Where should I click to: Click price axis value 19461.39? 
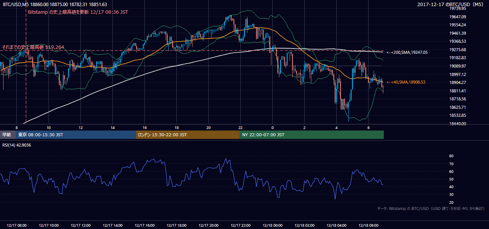[x=458, y=33]
